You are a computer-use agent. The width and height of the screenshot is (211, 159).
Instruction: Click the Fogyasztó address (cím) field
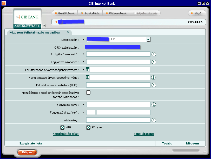point(123,112)
